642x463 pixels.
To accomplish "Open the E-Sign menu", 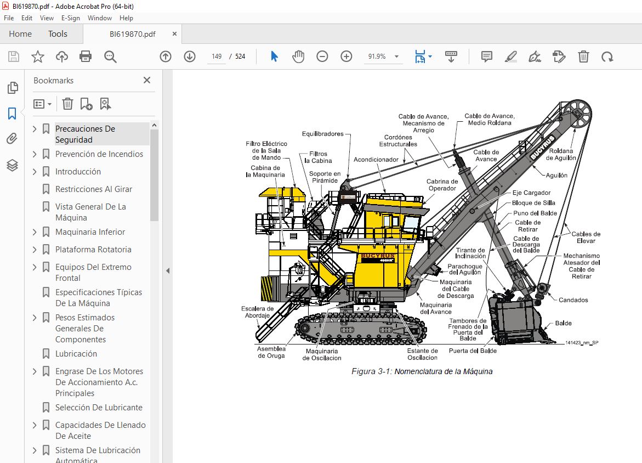I will click(70, 18).
